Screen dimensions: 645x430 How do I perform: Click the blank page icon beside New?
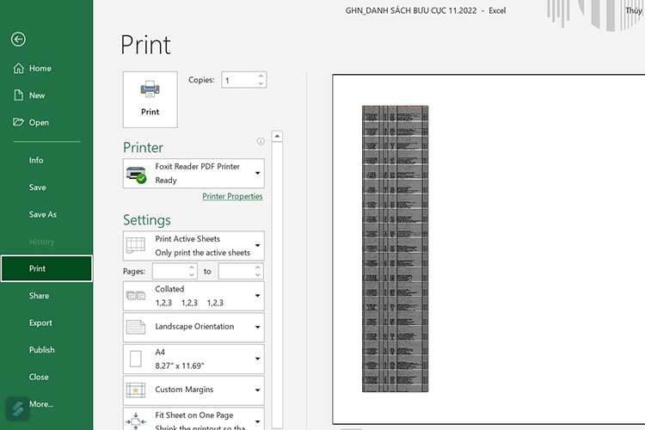coord(19,95)
